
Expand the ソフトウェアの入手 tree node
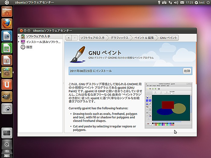(19, 36)
